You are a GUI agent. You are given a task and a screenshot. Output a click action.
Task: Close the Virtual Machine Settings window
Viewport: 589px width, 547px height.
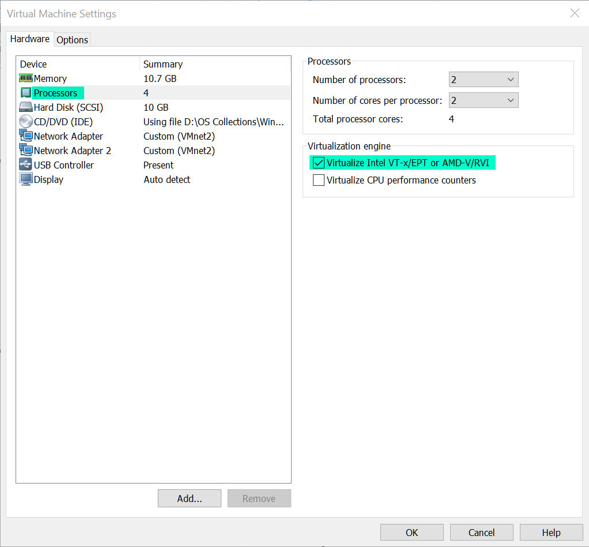(x=575, y=13)
